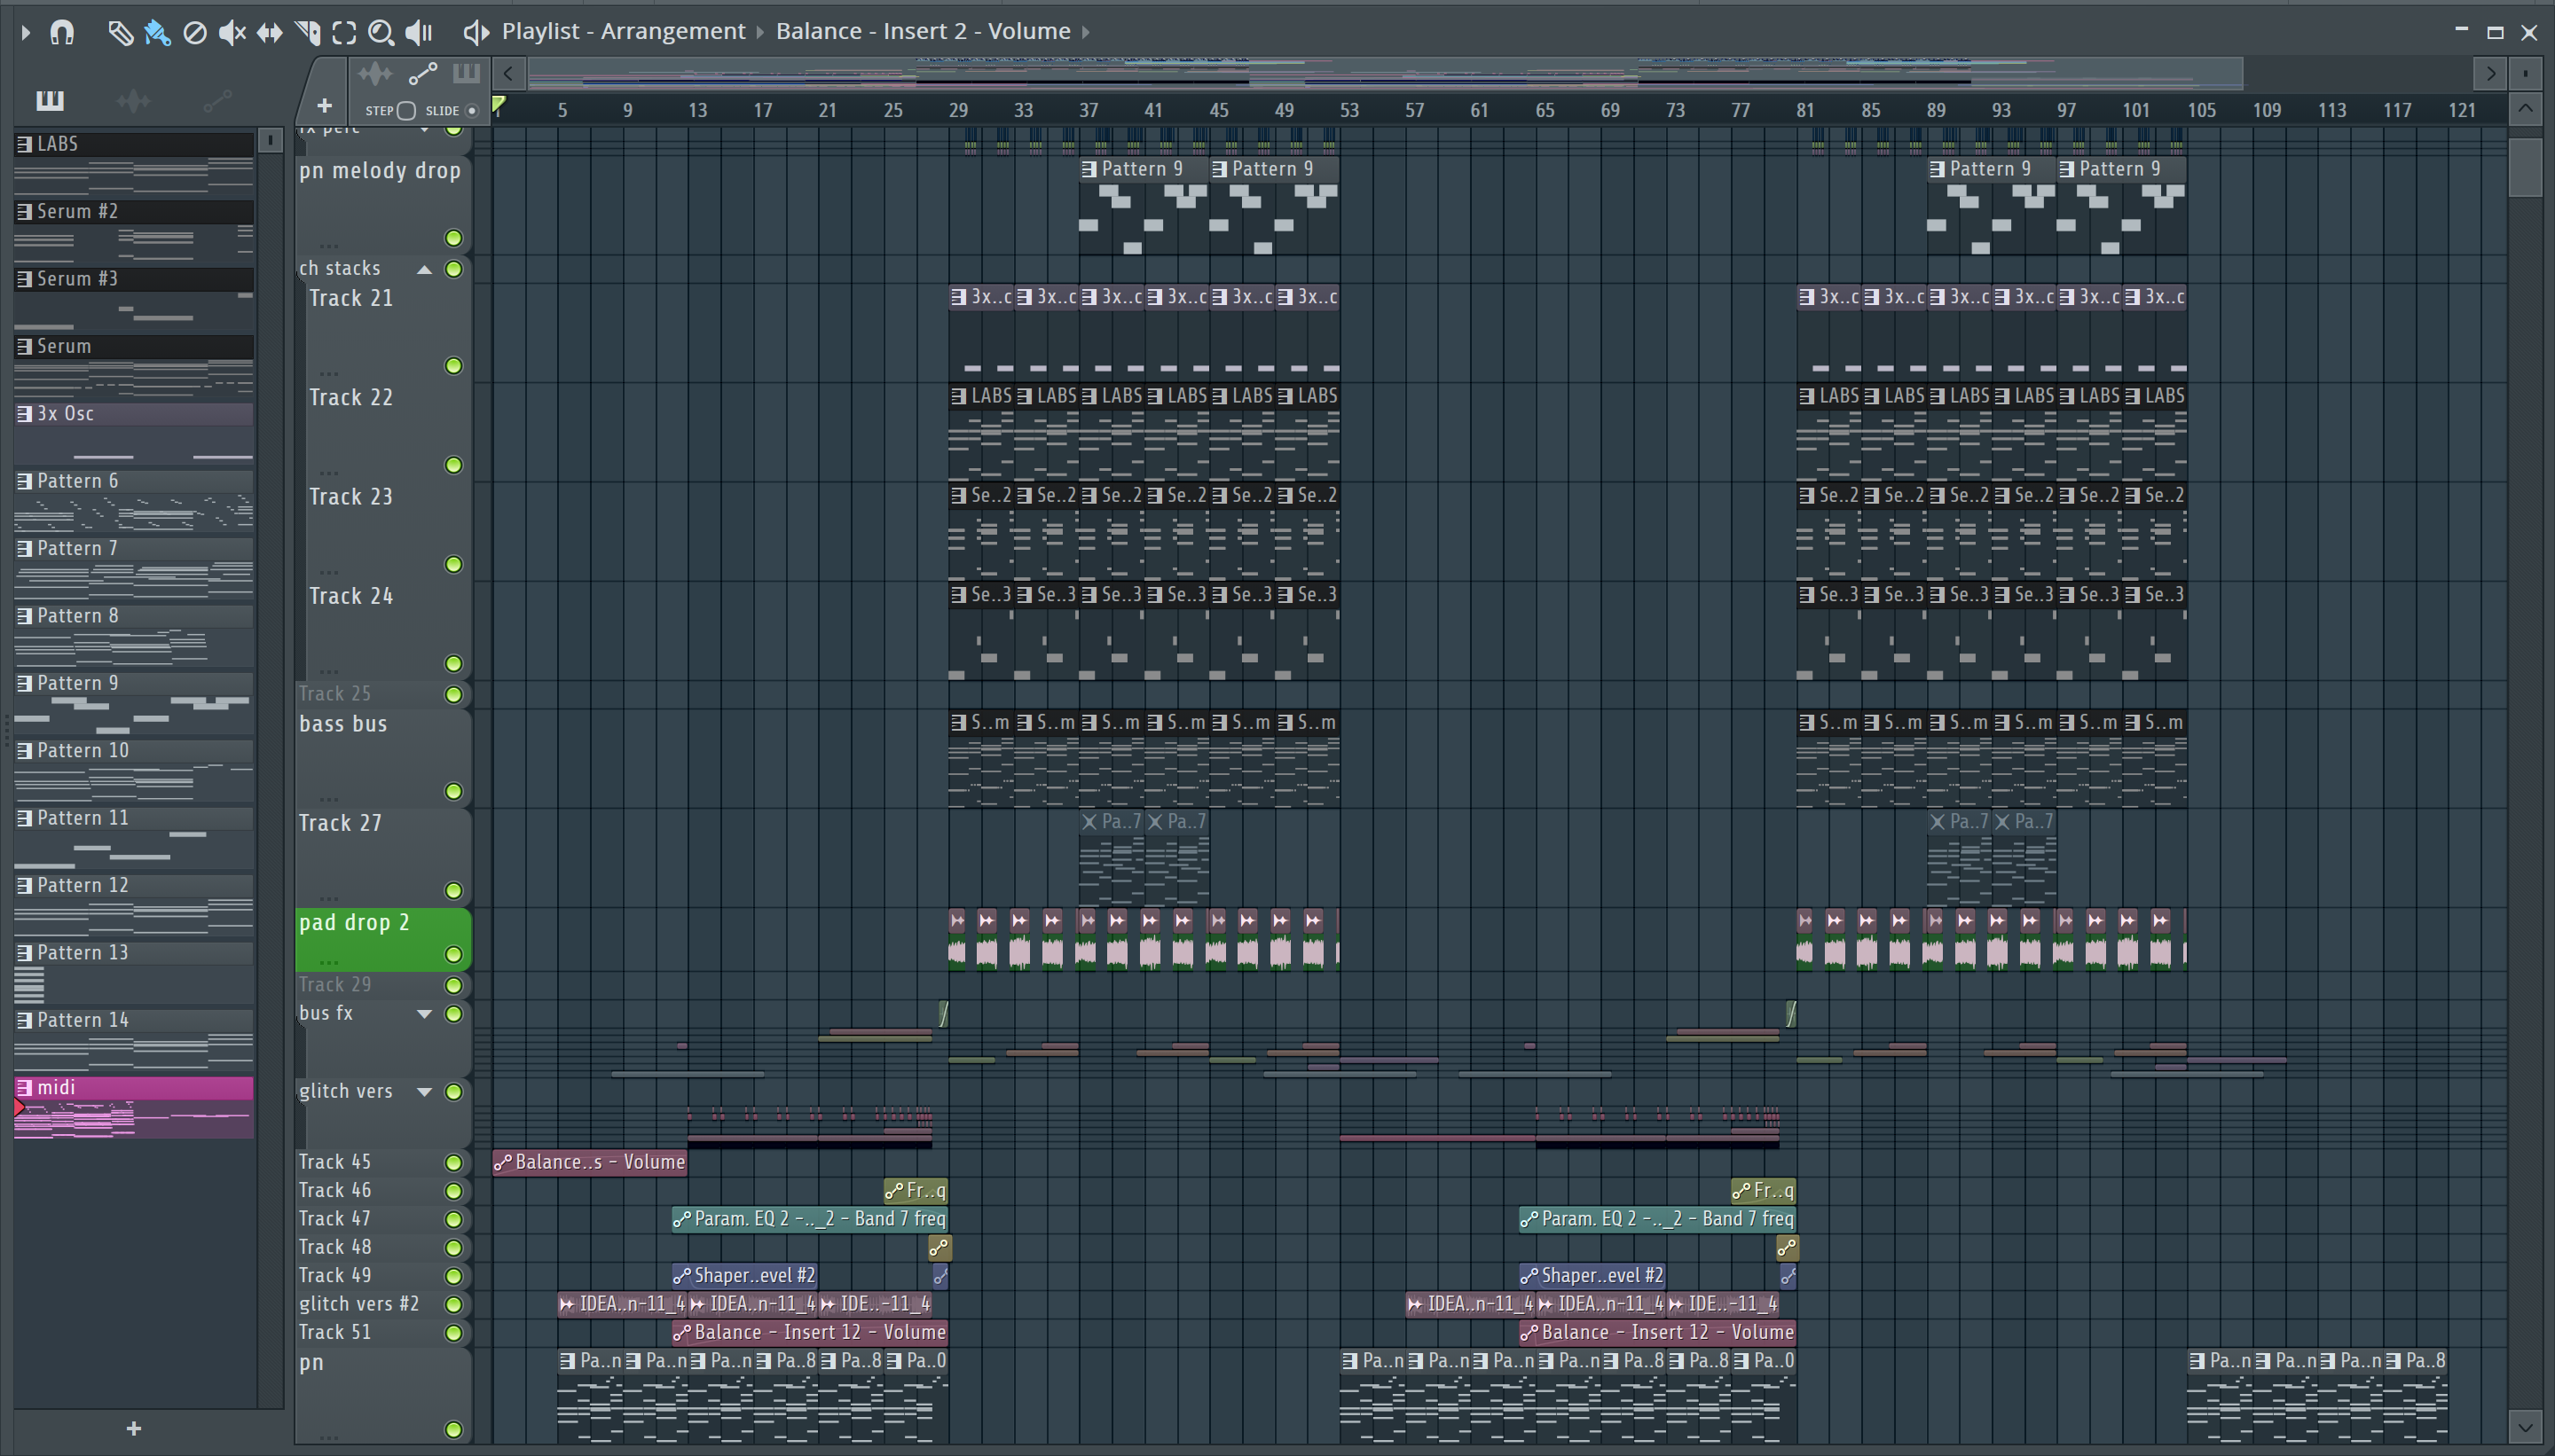The image size is (2555, 1456).
Task: Open the Playlist - Arrangement menu
Action: (622, 32)
